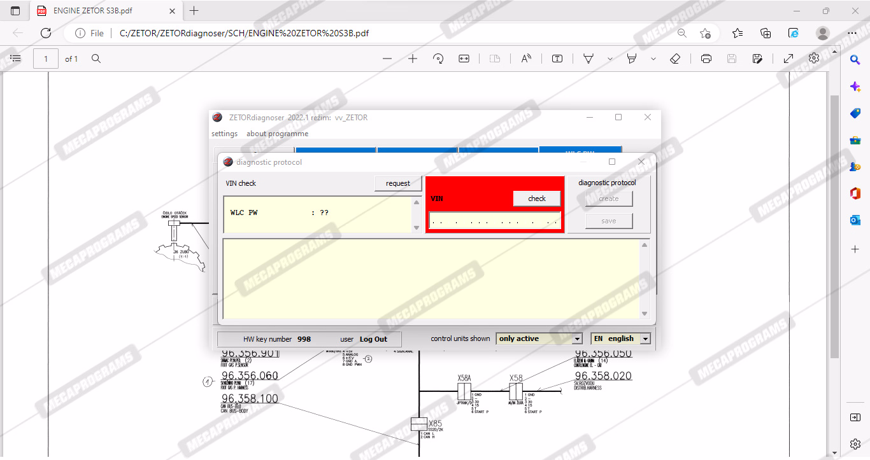Viewport: 870px width, 460px height.
Task: Open Edge settings and more menu
Action: 852,33
